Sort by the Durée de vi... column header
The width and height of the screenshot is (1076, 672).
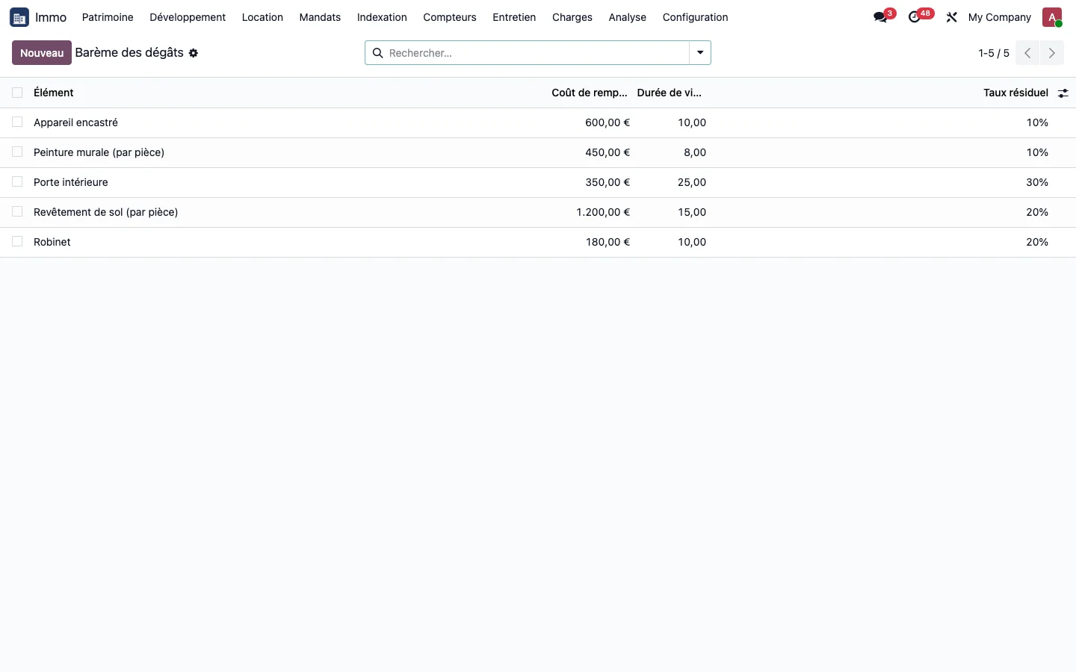click(670, 93)
